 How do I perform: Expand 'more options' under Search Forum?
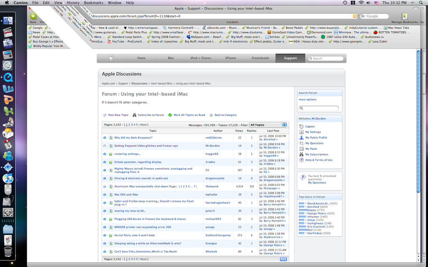307,100
